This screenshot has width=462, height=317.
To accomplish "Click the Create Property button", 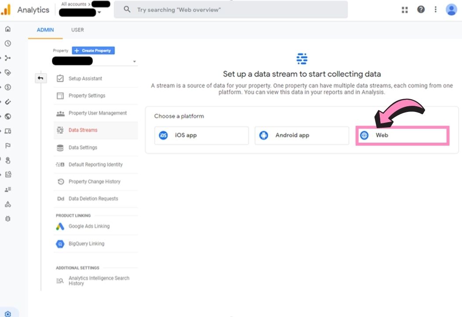I will coord(93,50).
